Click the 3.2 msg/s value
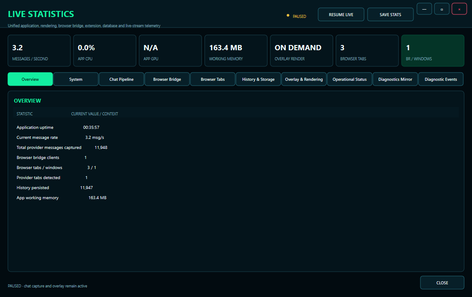 tap(94, 138)
